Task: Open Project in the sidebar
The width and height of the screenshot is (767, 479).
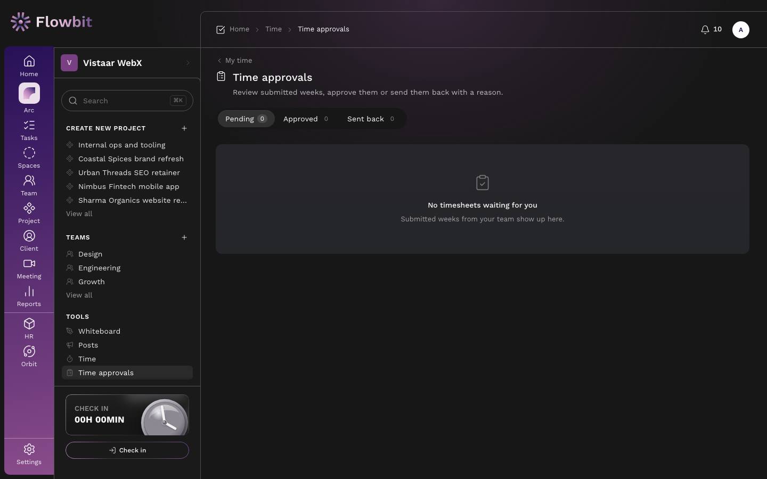Action: pyautogui.click(x=29, y=213)
